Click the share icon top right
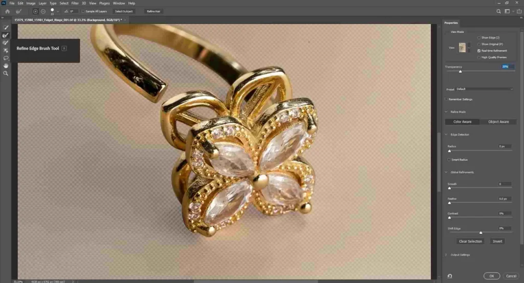 (519, 11)
